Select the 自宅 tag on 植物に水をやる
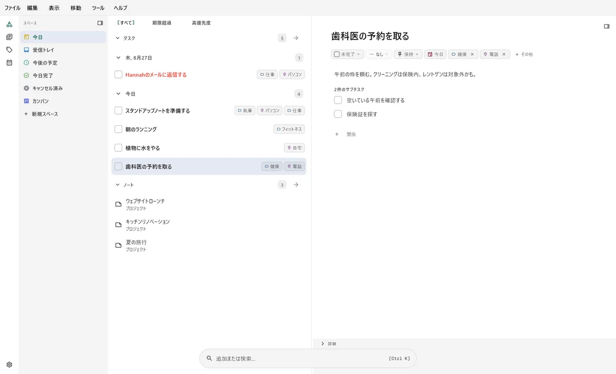616x374 pixels. (294, 148)
